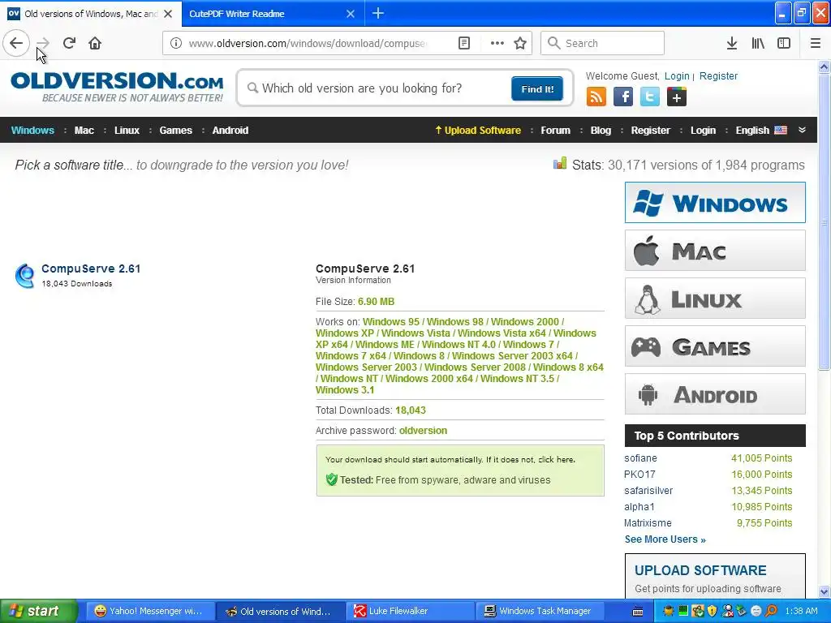Switch to Yahoo! Messenger taskbar window

pos(149,612)
